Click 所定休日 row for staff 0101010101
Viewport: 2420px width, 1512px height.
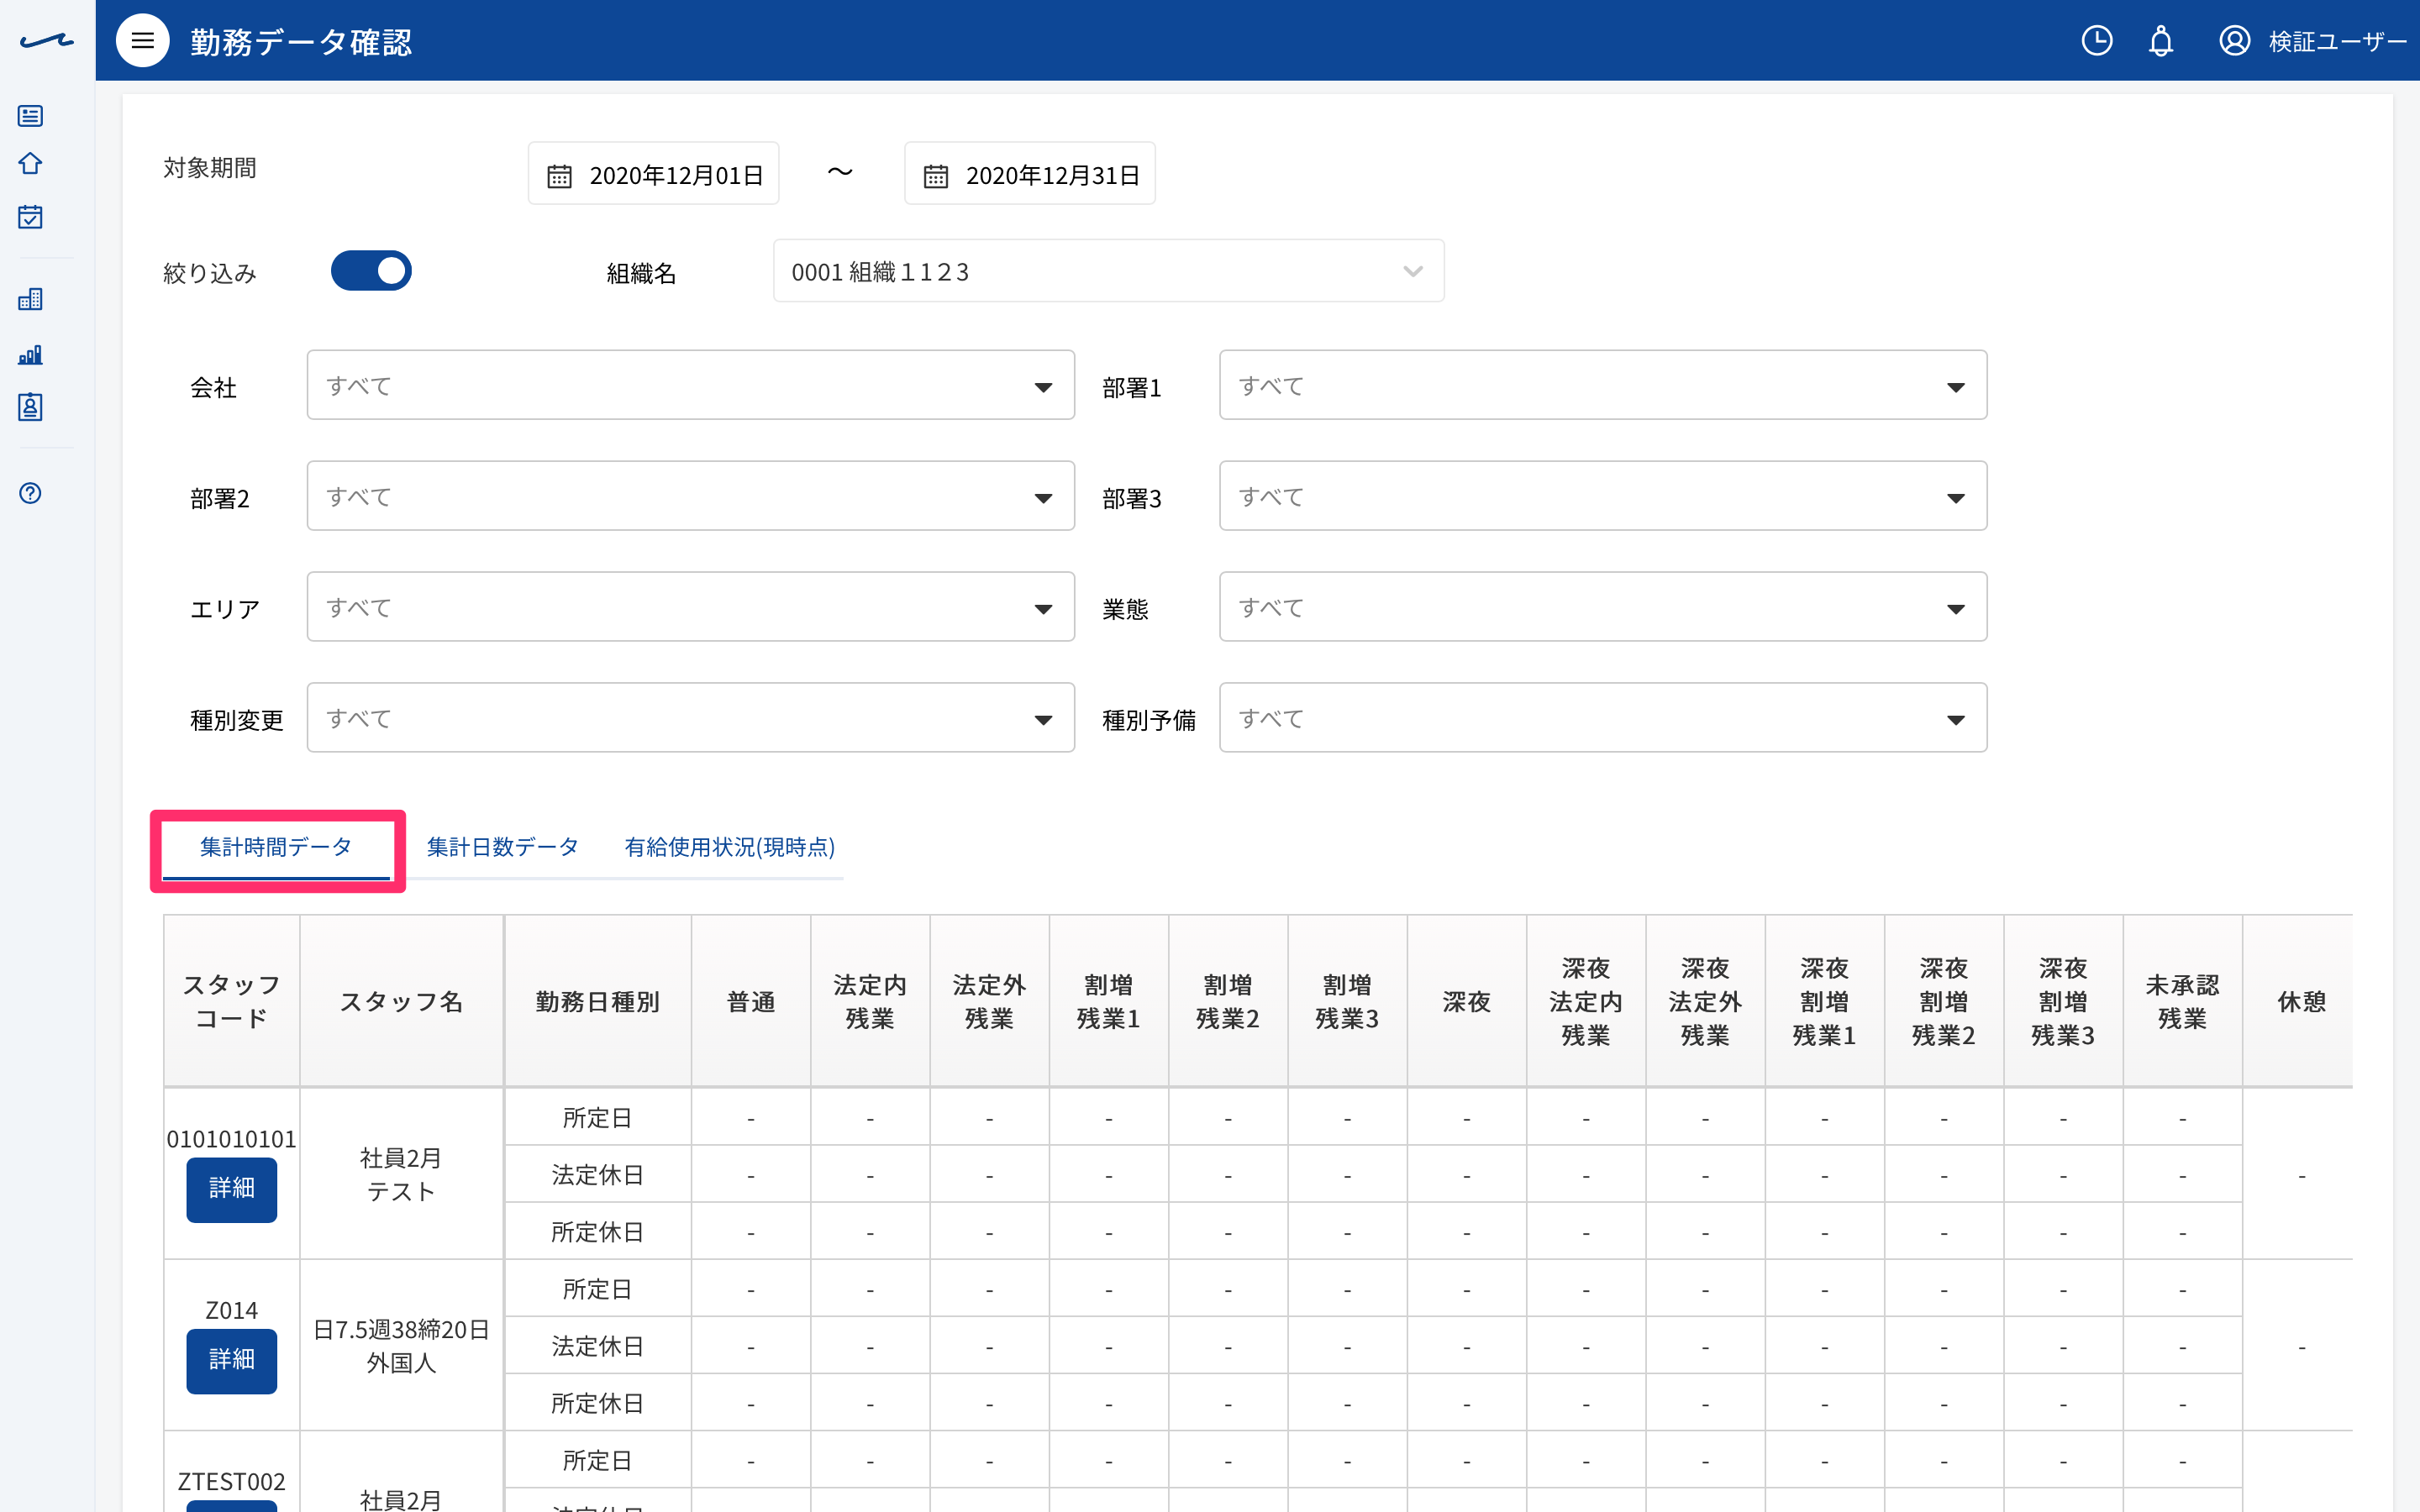(598, 1232)
